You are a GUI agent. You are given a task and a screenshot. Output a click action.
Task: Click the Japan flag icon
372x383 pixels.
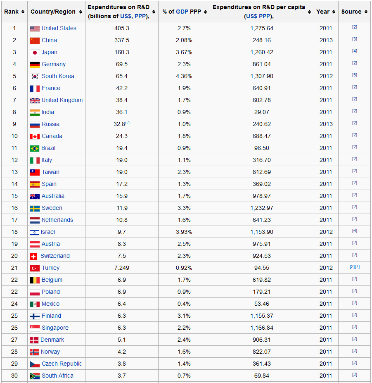34,52
